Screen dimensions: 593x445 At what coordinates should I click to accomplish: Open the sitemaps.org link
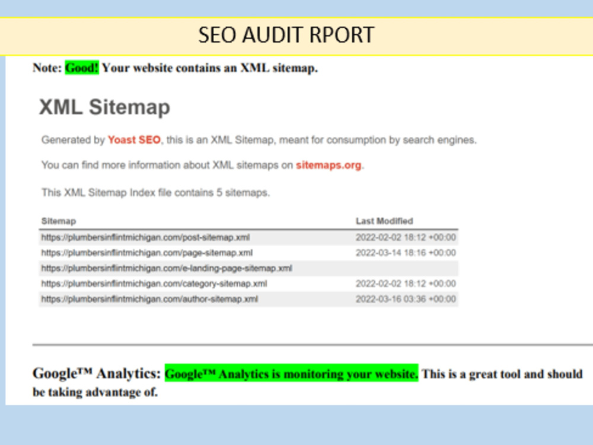click(x=329, y=166)
